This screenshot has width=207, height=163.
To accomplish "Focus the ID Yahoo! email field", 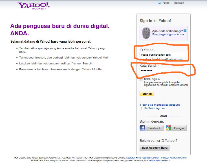I will coord(164,55).
